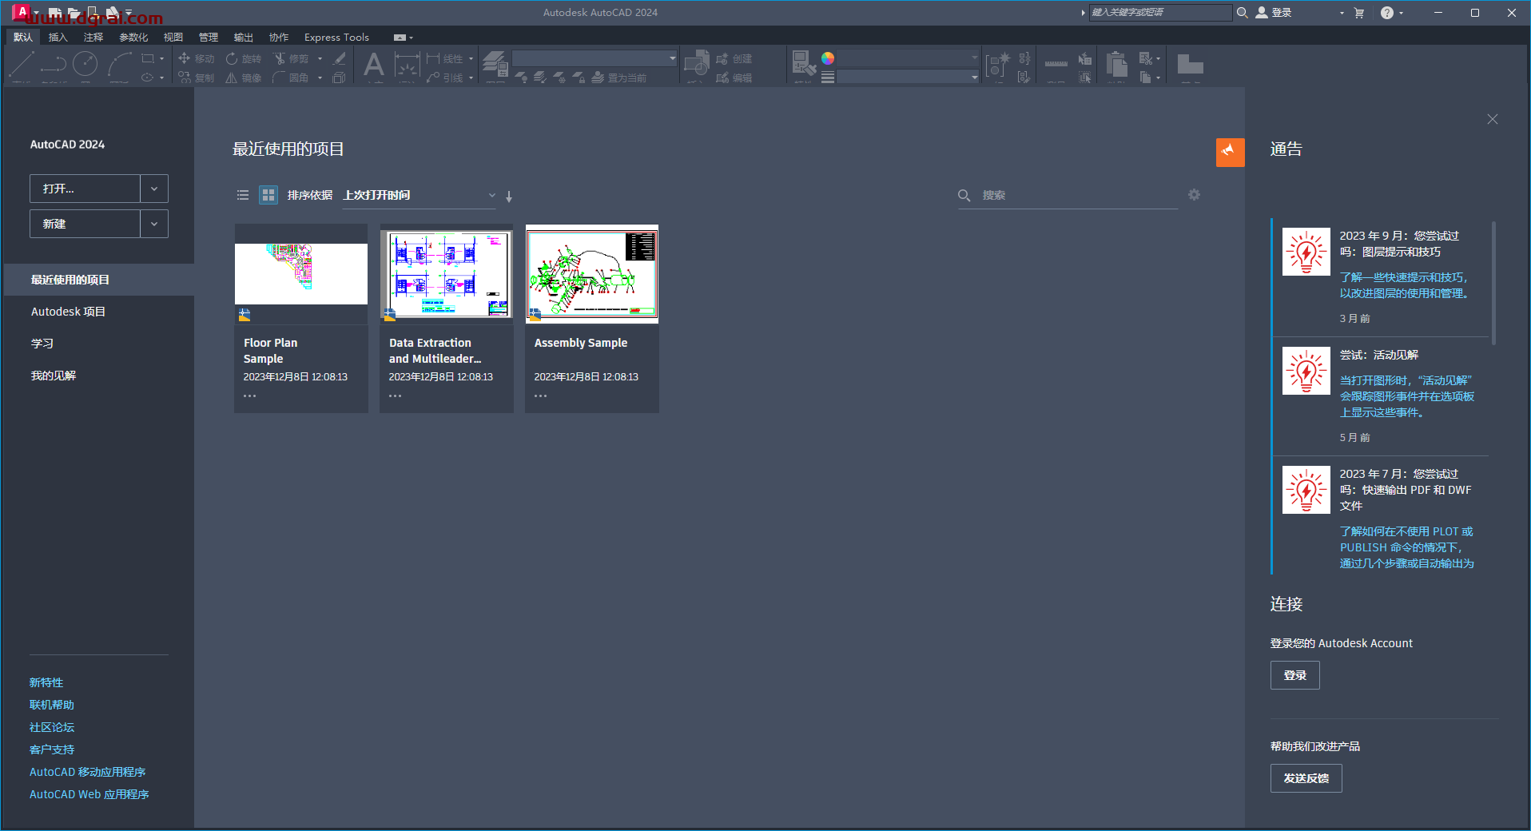Click the Match Properties icon
This screenshot has width=1531, height=831.
coord(803,64)
